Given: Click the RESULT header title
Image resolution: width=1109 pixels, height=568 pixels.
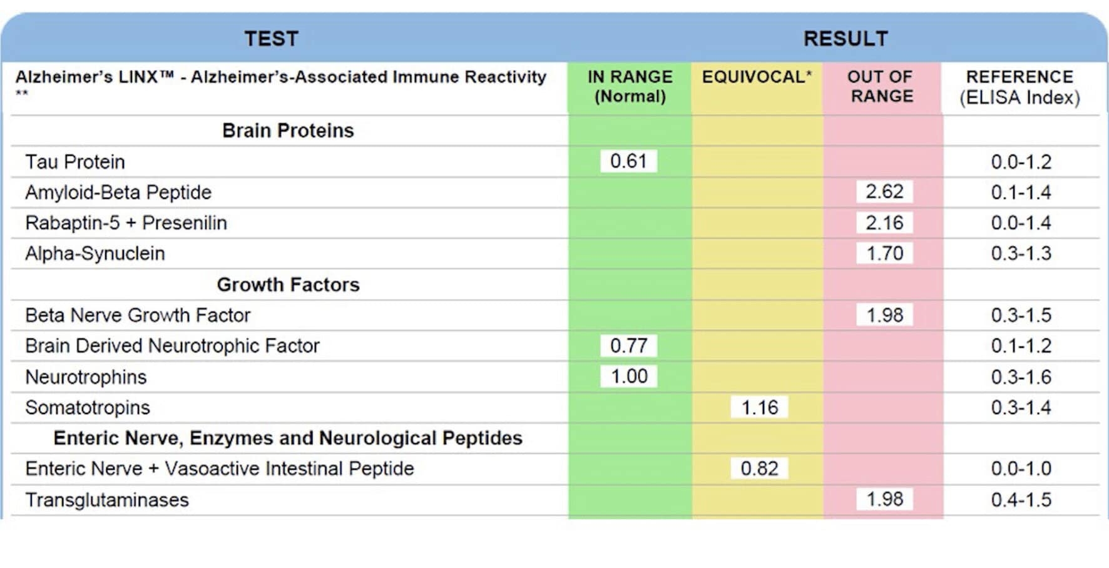Looking at the screenshot, I should (846, 39).
